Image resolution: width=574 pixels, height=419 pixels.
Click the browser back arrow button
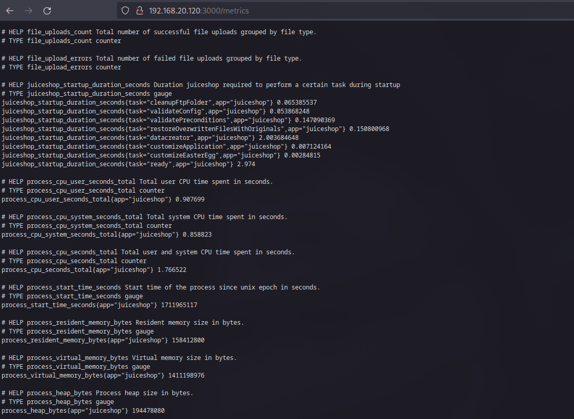pyautogui.click(x=10, y=10)
